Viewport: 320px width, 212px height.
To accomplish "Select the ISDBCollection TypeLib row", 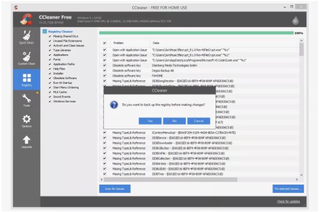I will tap(200, 159).
